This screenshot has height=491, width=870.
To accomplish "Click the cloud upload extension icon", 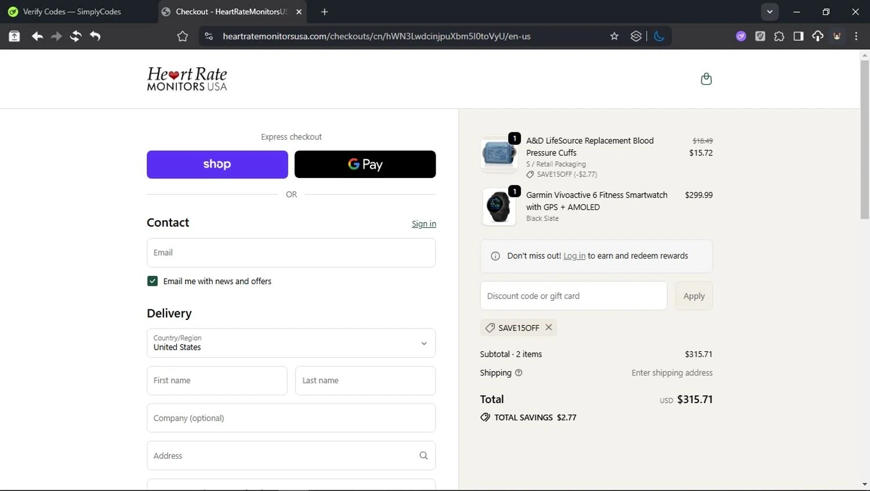I will pos(817,36).
